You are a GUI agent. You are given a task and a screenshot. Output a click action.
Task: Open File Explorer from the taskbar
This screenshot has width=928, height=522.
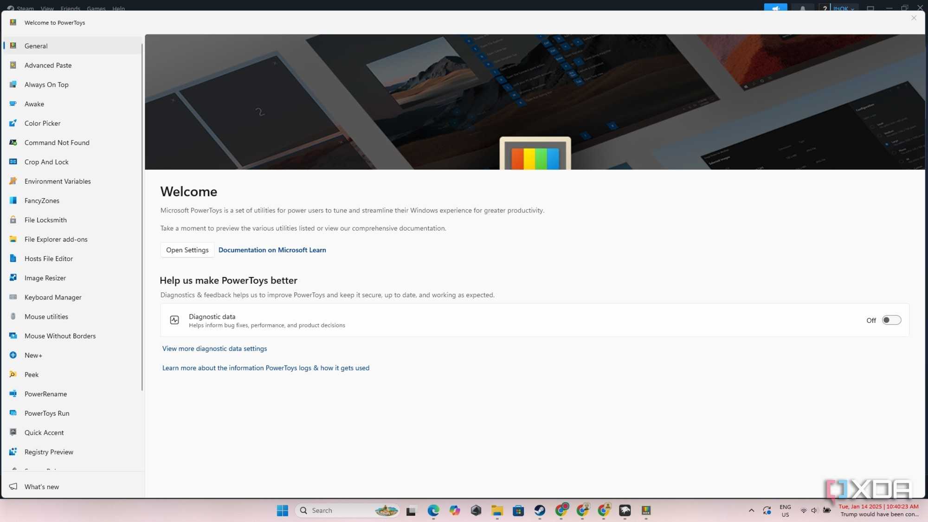click(497, 510)
